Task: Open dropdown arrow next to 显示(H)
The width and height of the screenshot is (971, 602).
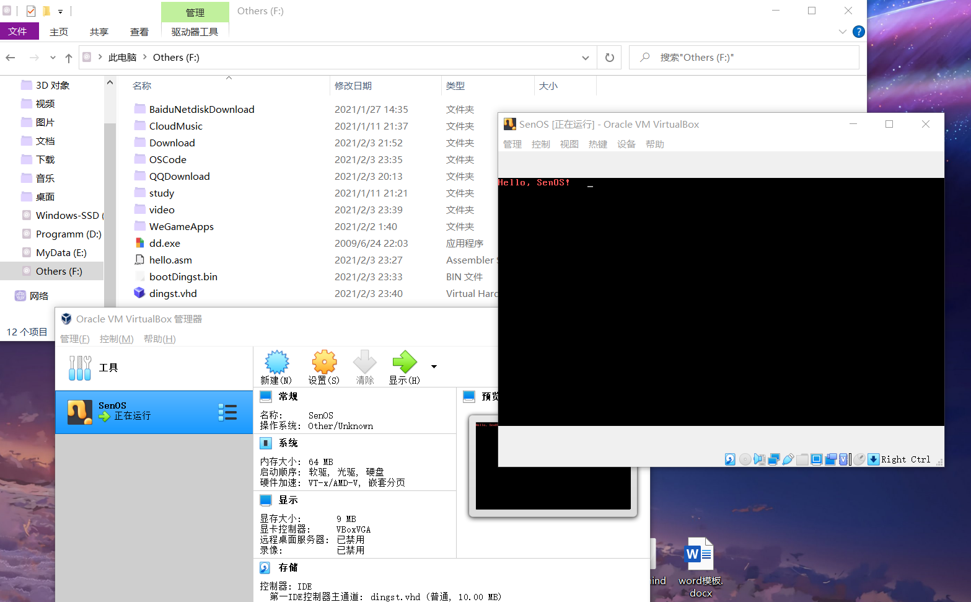Action: 434,366
